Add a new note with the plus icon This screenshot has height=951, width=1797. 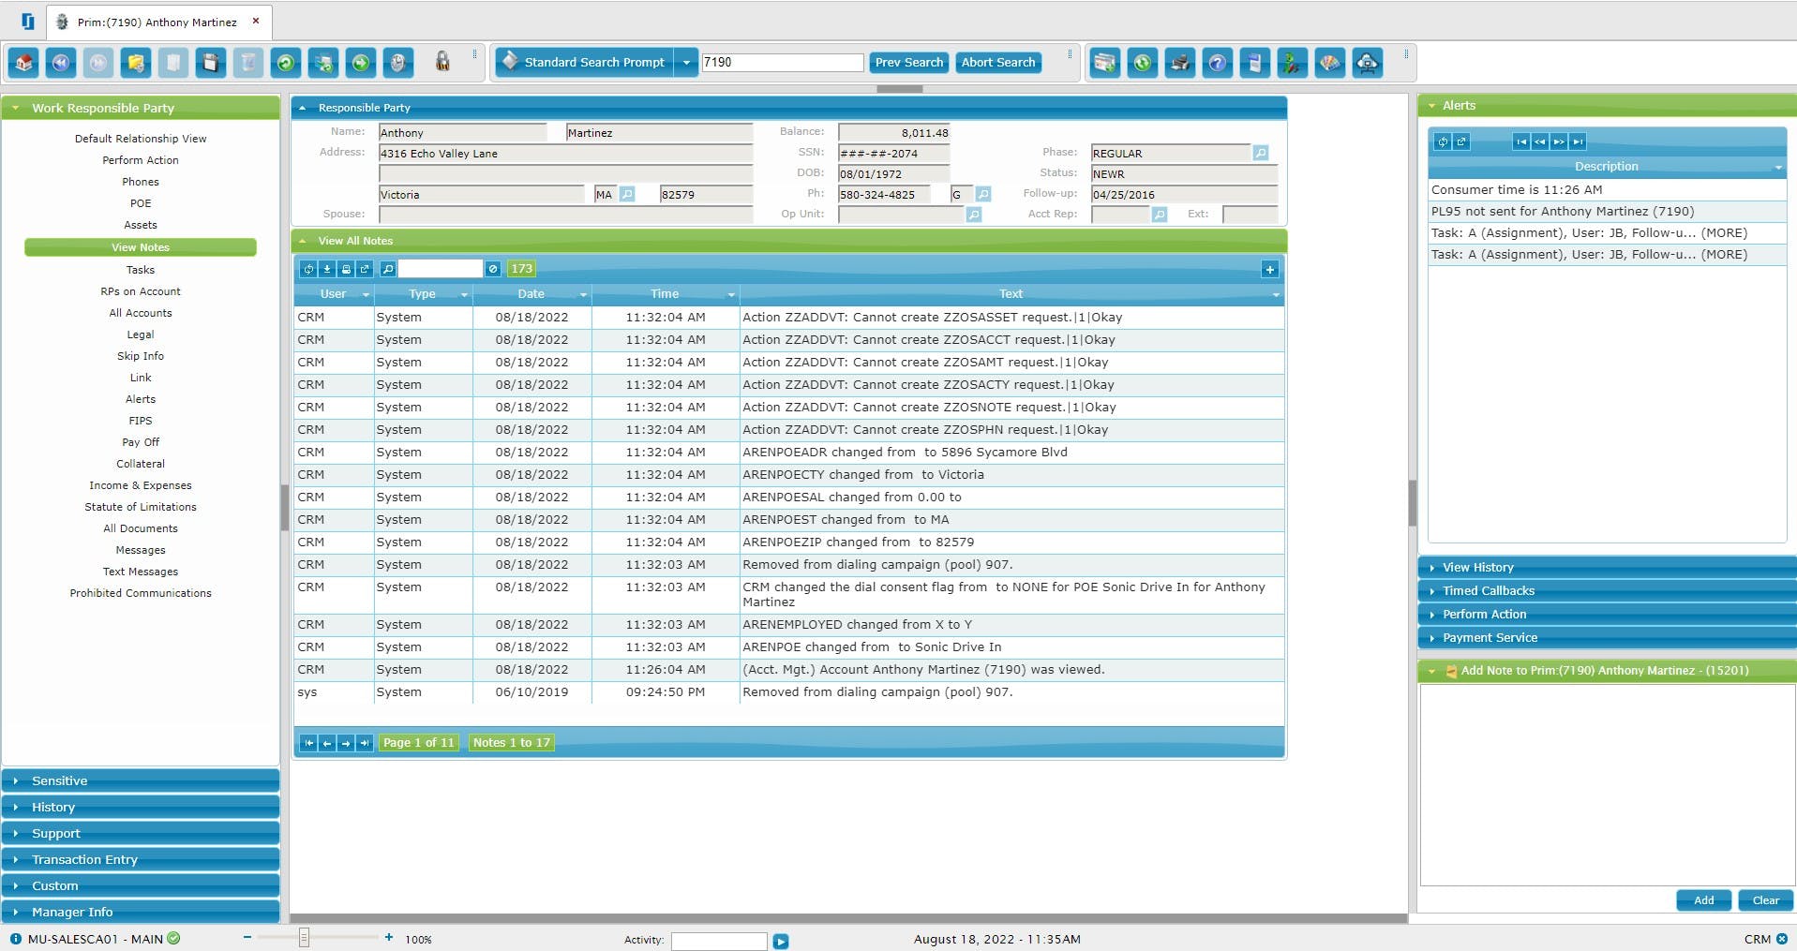1269,270
